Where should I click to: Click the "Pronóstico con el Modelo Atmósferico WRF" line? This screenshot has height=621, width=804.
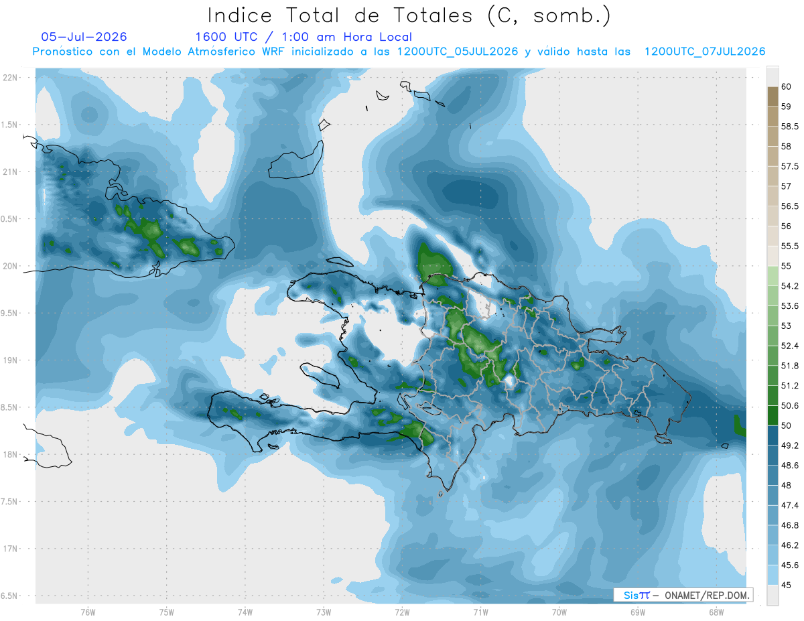point(399,52)
